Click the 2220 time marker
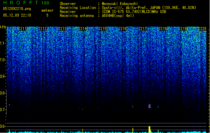 [202, 29]
